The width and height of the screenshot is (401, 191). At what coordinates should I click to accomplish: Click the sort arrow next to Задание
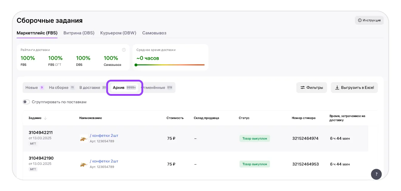click(45, 118)
